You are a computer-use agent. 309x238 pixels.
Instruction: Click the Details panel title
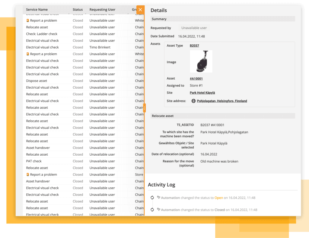pyautogui.click(x=159, y=10)
